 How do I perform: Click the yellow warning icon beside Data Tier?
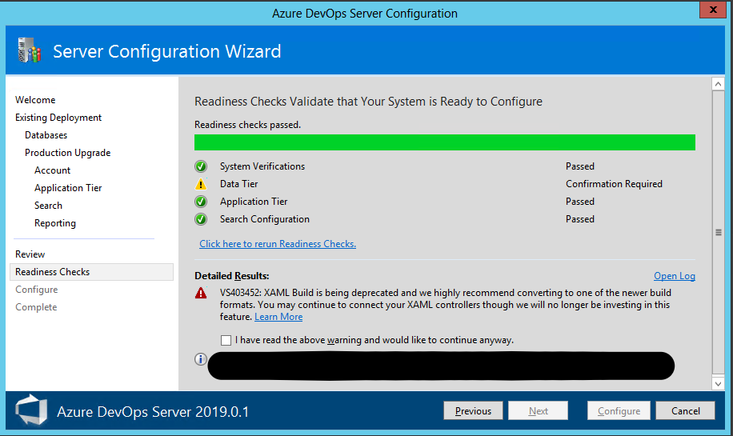point(201,184)
